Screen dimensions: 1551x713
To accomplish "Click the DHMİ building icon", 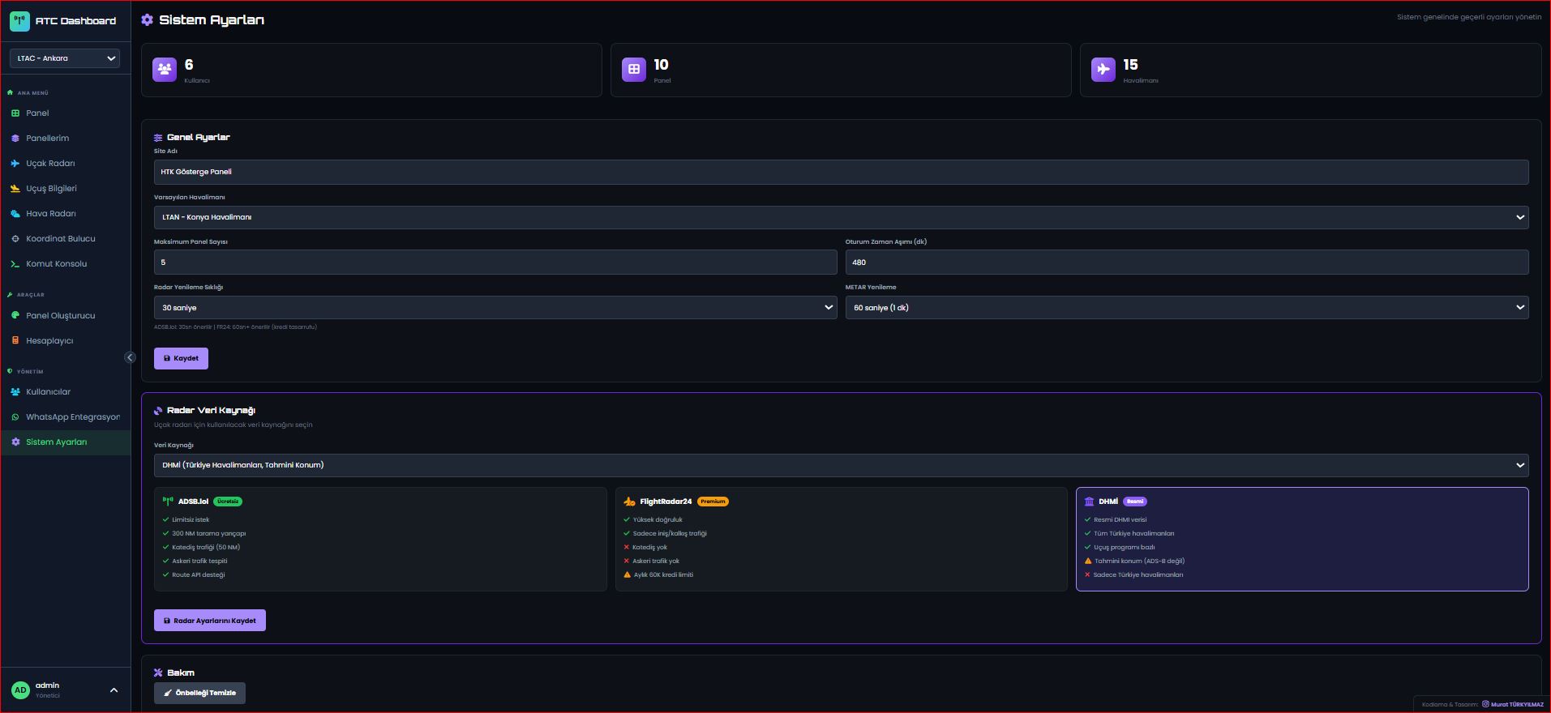I will pyautogui.click(x=1089, y=502).
